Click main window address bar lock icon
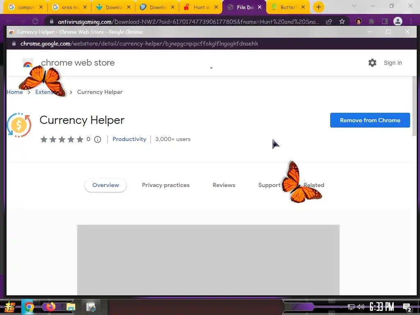The image size is (420, 315). [x=52, y=21]
